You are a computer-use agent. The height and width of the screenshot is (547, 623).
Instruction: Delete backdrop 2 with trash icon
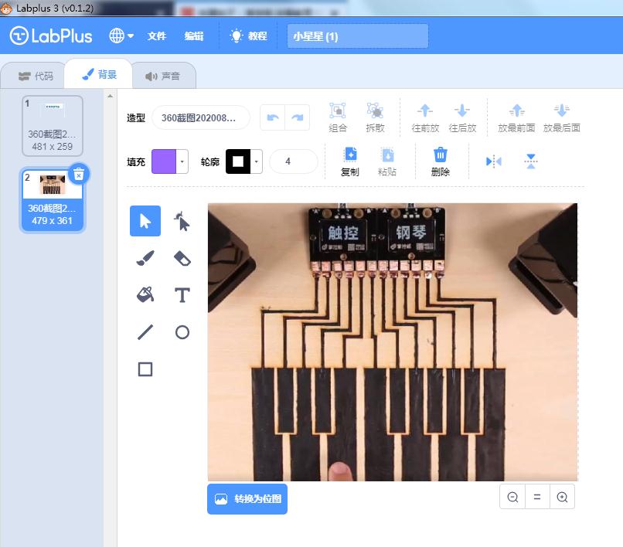coord(79,174)
